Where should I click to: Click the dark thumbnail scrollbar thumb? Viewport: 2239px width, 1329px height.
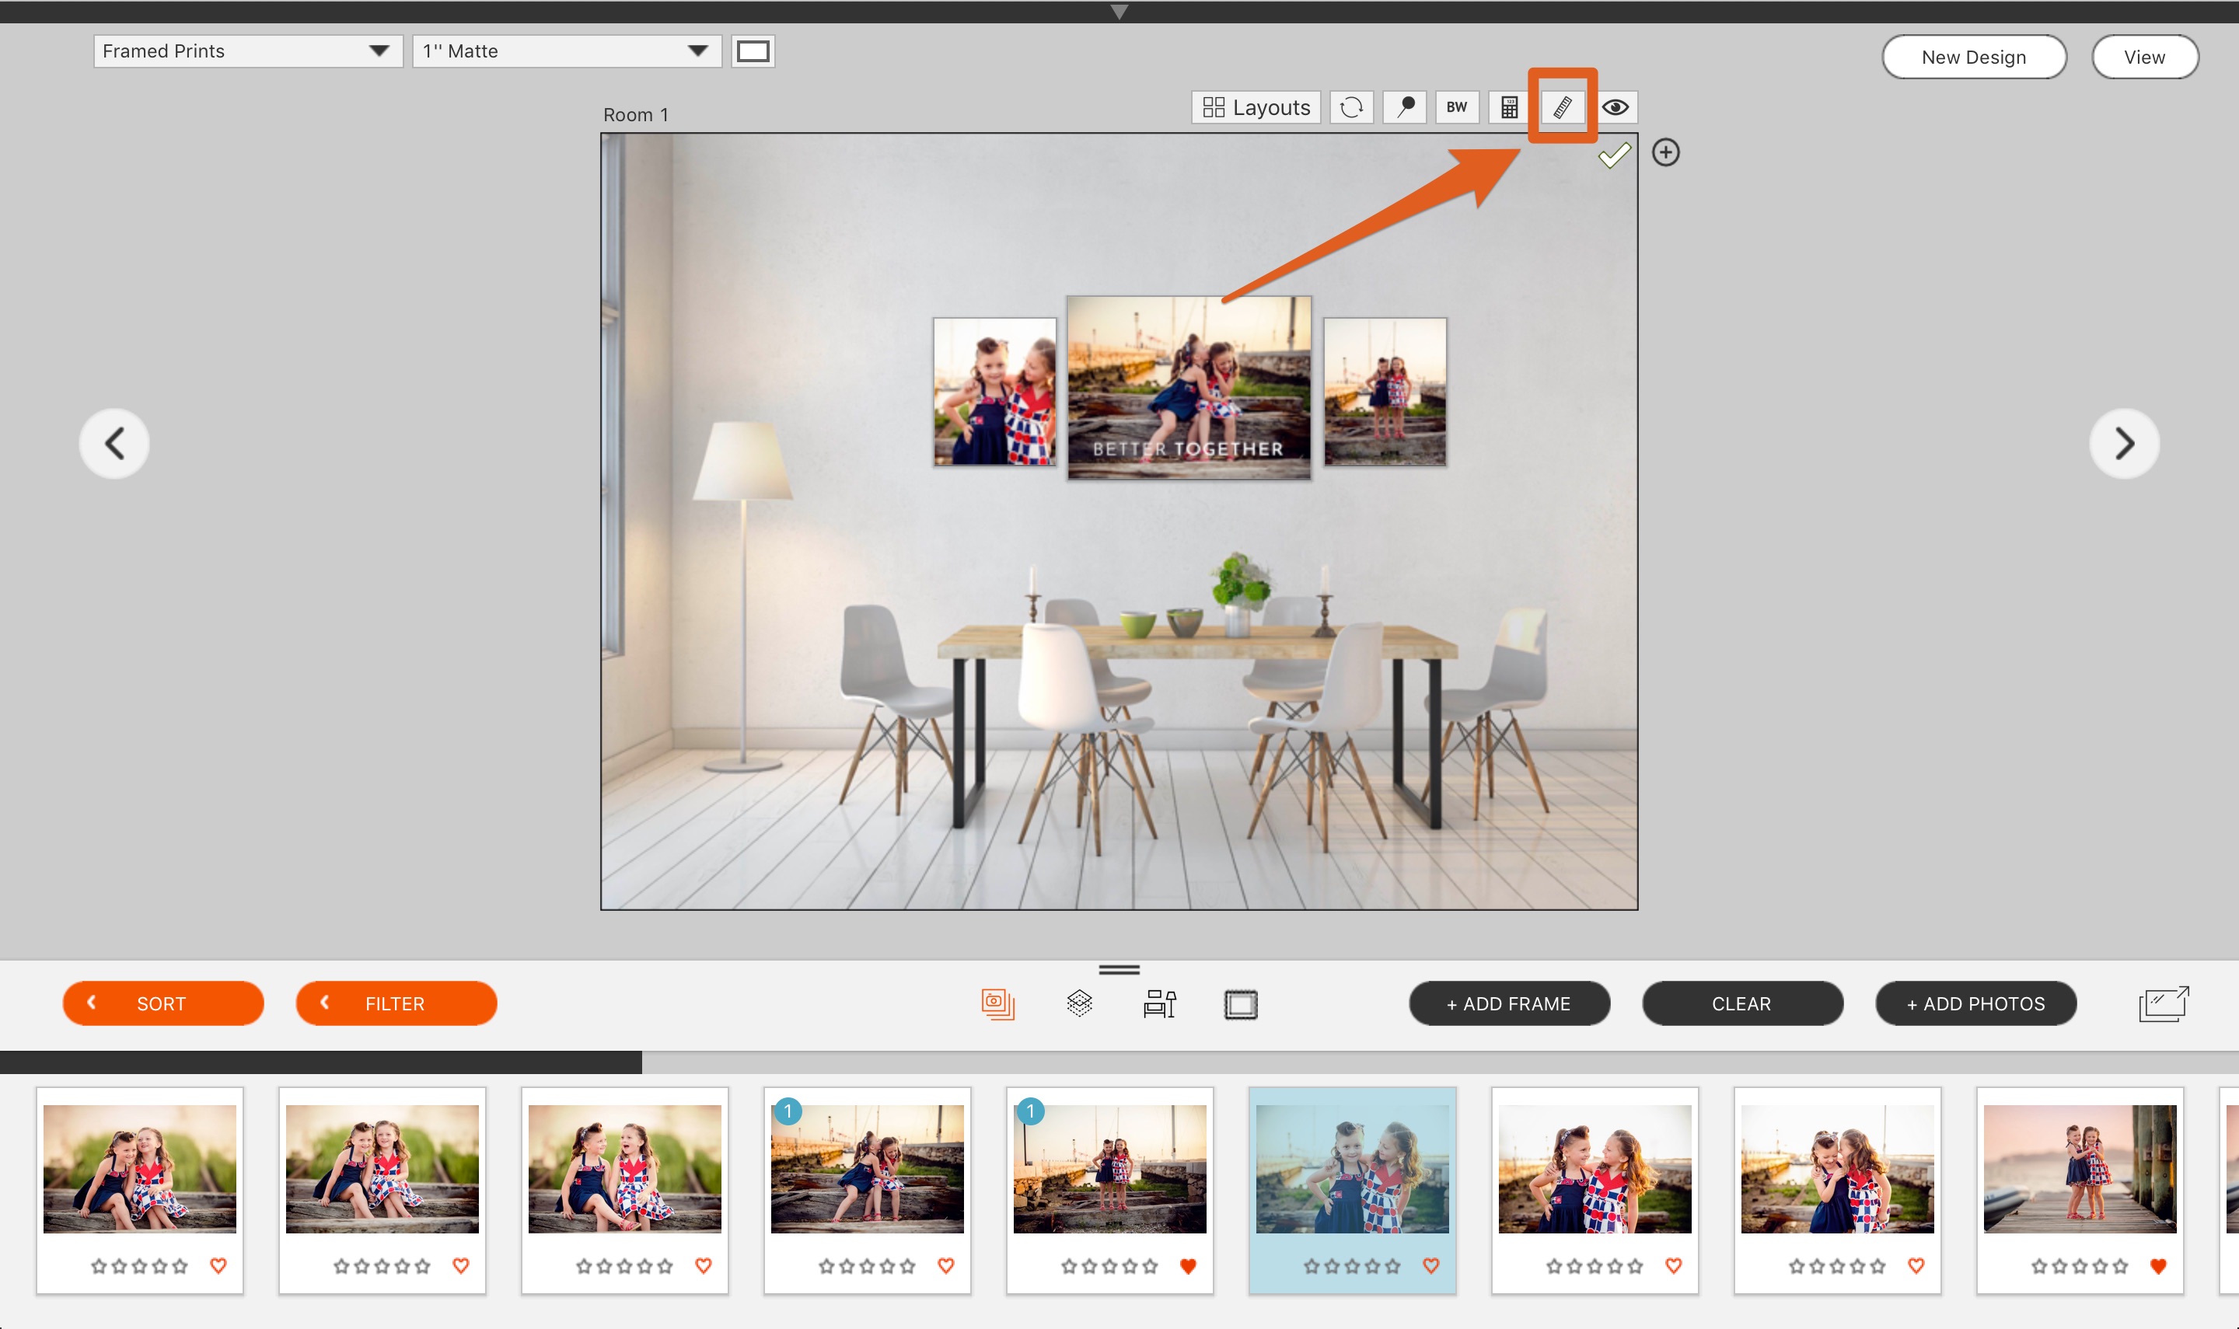320,1062
